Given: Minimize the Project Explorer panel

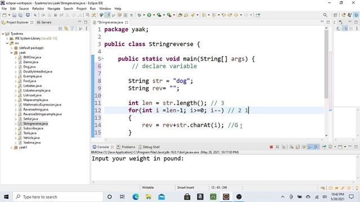Looking at the screenshot, I should [x=80, y=22].
